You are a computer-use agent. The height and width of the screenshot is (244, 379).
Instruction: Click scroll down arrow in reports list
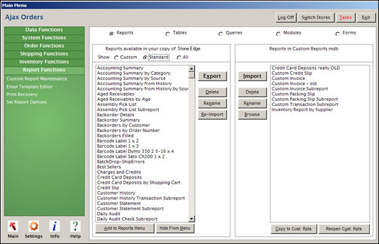[191, 219]
